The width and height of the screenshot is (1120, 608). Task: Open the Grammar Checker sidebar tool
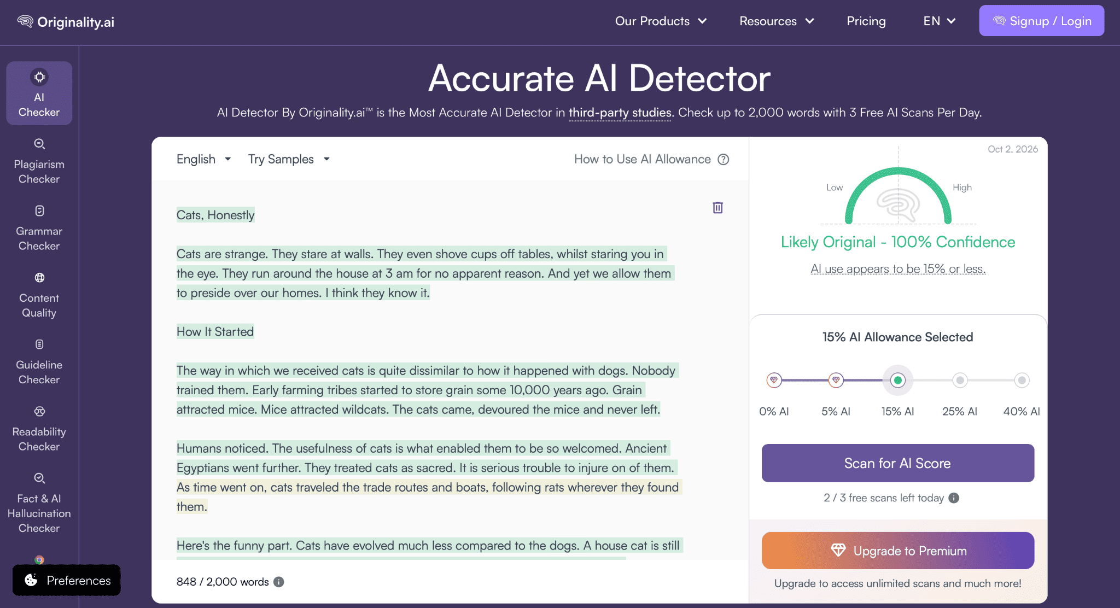coord(39,229)
